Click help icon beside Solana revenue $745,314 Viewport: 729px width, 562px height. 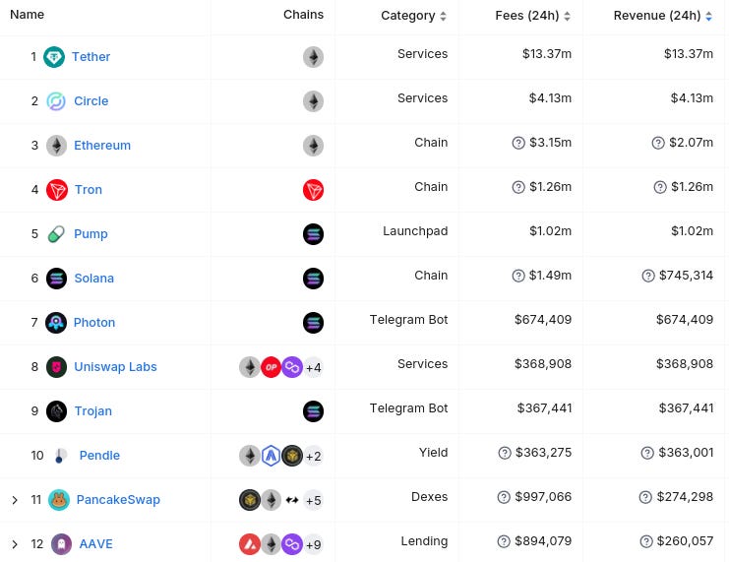(x=648, y=276)
